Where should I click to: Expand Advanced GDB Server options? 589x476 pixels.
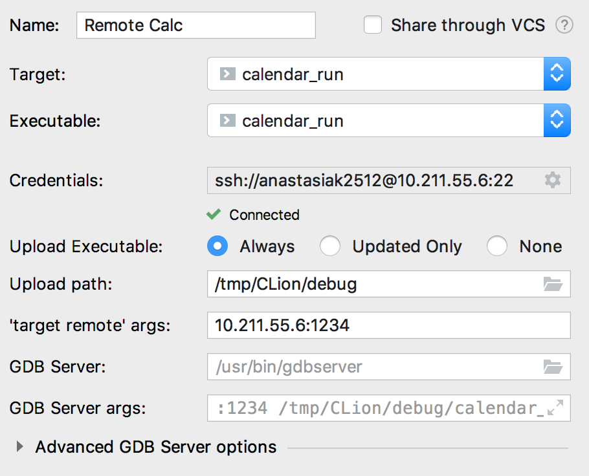coord(20,447)
